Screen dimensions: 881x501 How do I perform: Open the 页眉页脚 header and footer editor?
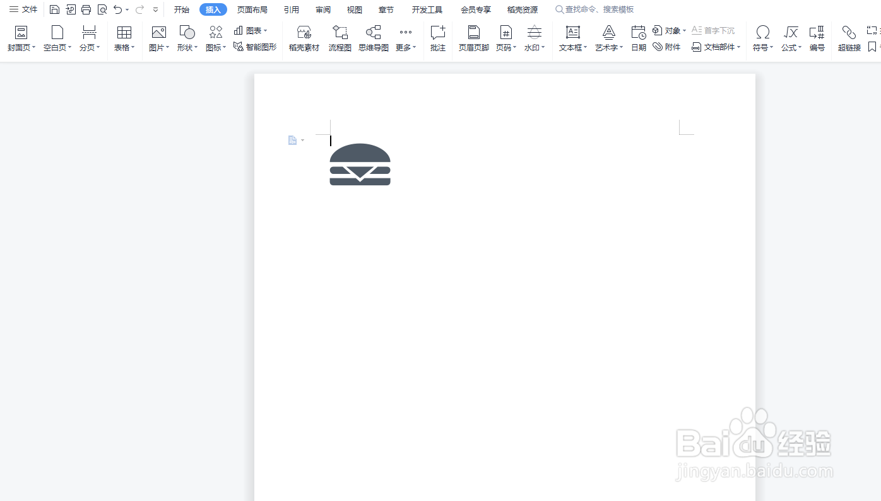pyautogui.click(x=473, y=38)
